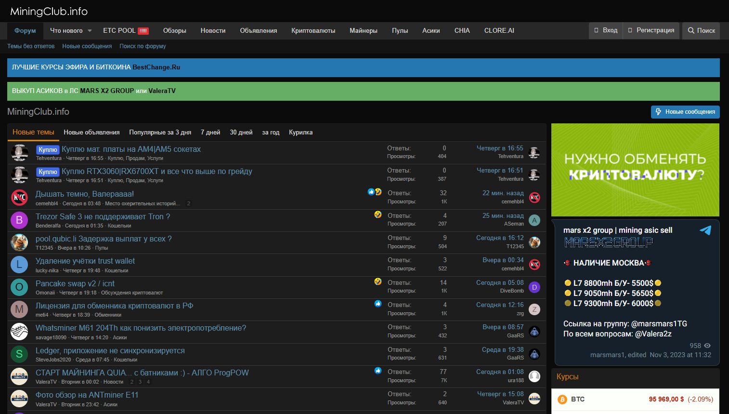Open the BestChange.Ru blue banner
The width and height of the screenshot is (729, 414).
click(364, 67)
